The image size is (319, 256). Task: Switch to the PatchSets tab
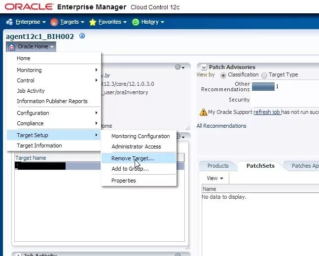(260, 166)
